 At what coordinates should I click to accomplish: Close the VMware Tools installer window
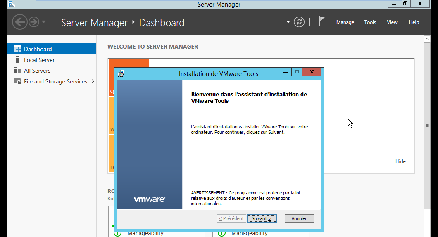point(312,72)
